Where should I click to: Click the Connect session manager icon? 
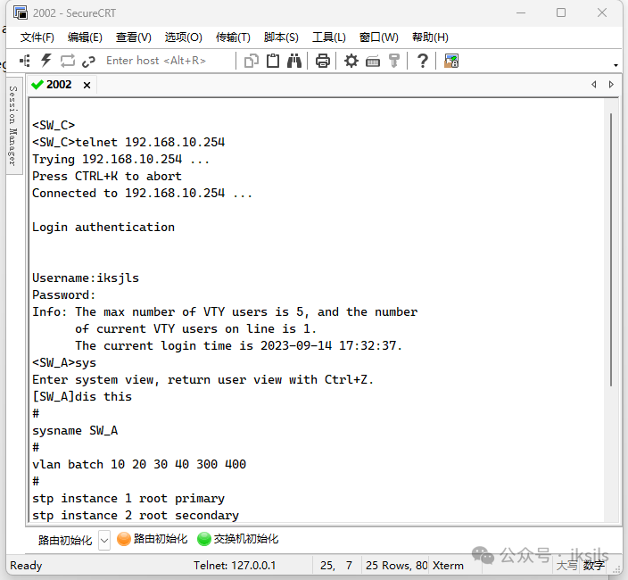25,61
